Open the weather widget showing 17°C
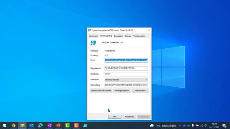This screenshot has height=129, width=230. coord(163,126)
